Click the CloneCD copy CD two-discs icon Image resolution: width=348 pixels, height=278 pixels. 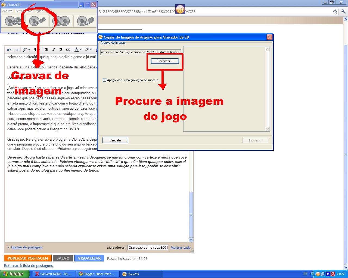tap(61, 21)
